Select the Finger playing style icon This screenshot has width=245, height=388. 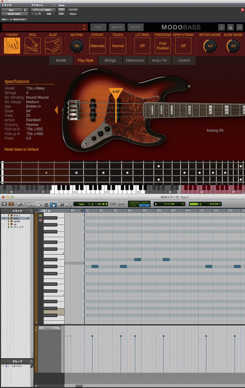(12, 46)
